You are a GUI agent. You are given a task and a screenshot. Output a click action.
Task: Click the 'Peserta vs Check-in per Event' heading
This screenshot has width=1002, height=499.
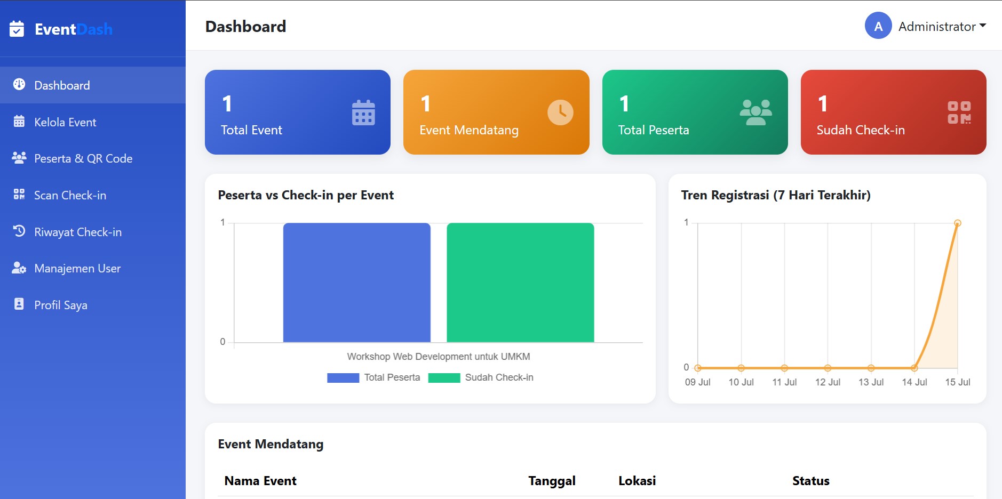(306, 195)
